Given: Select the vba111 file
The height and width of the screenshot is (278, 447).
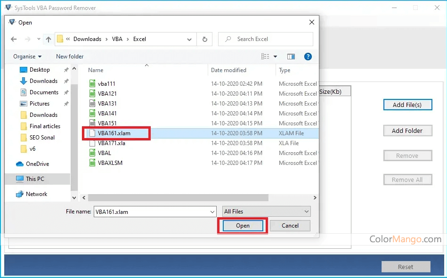Looking at the screenshot, I should tap(106, 84).
